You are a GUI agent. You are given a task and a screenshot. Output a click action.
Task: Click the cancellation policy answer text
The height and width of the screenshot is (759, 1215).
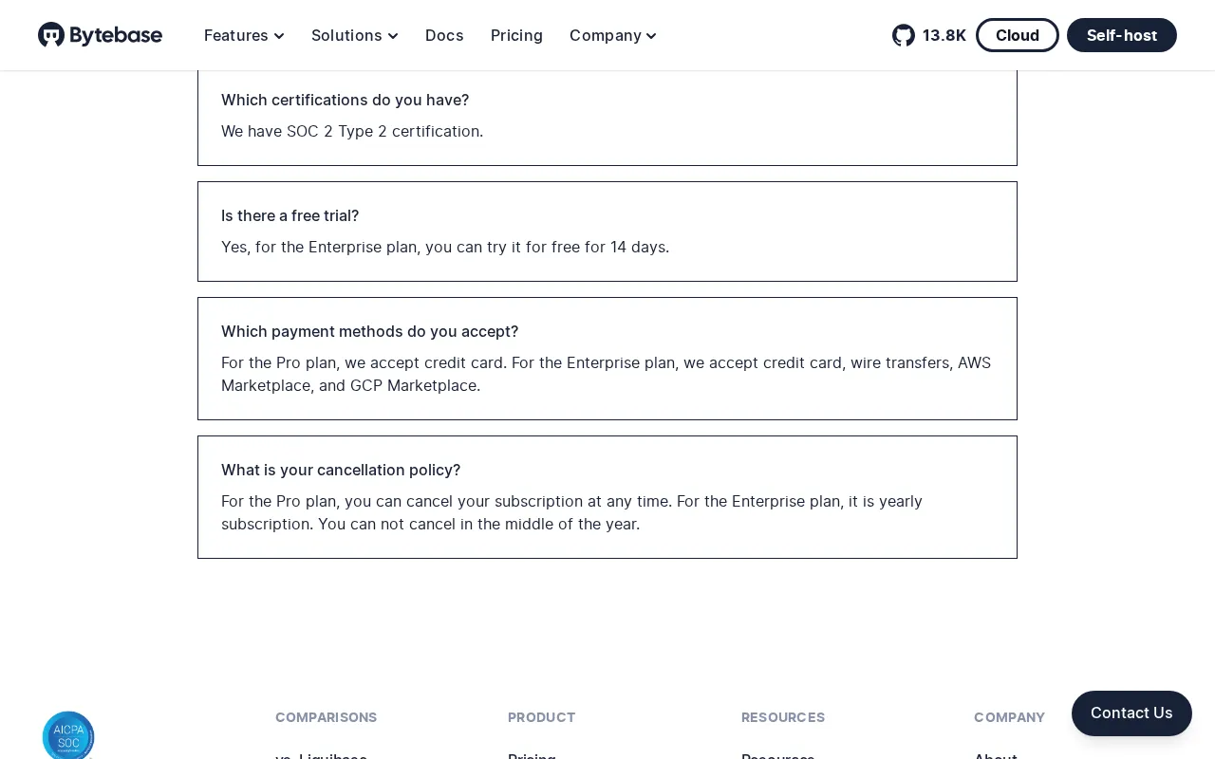coord(572,512)
